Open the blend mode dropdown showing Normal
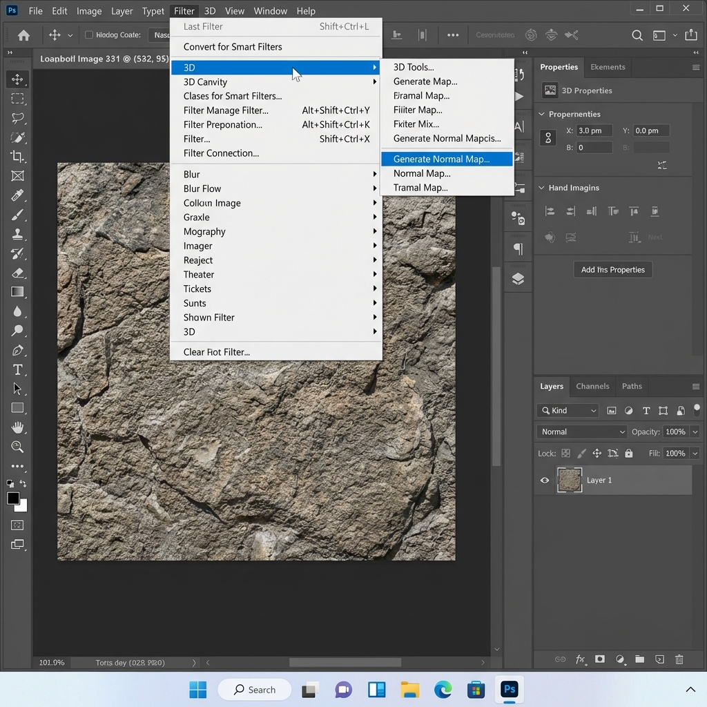This screenshot has height=707, width=707. click(x=581, y=432)
